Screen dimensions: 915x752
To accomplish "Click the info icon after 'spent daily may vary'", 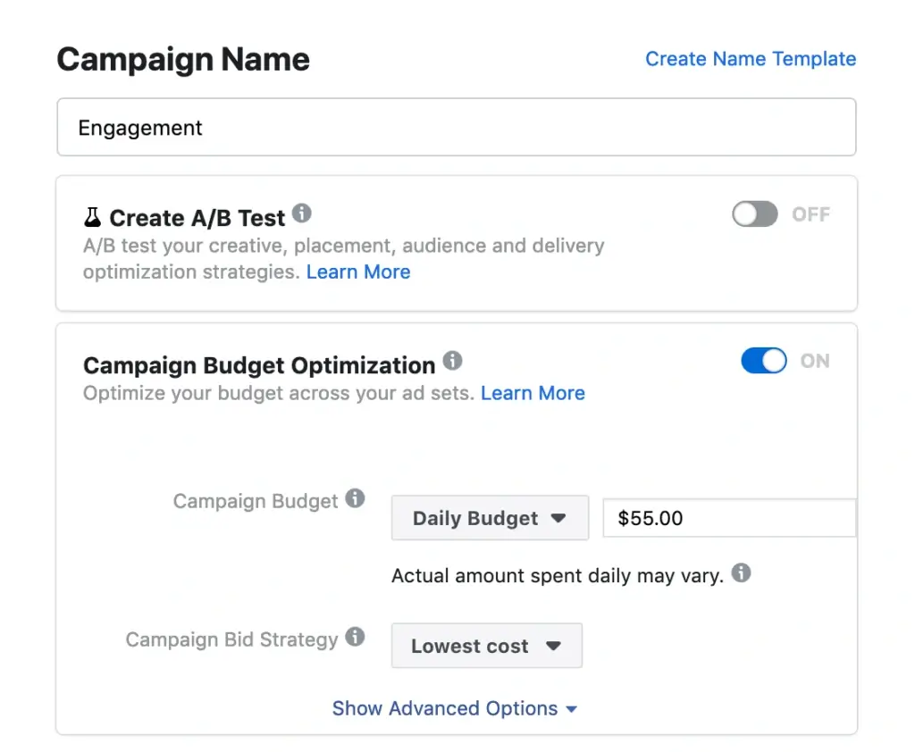I will pyautogui.click(x=741, y=575).
